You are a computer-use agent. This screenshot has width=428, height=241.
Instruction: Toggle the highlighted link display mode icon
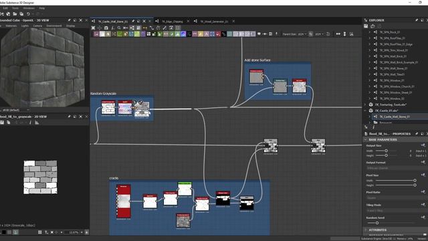pyautogui.click(x=132, y=27)
